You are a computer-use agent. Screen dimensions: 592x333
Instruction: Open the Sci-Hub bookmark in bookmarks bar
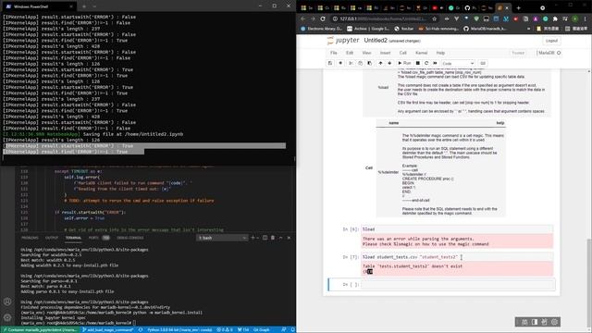(x=438, y=29)
